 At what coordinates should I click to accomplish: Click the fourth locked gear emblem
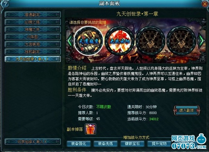(181, 41)
